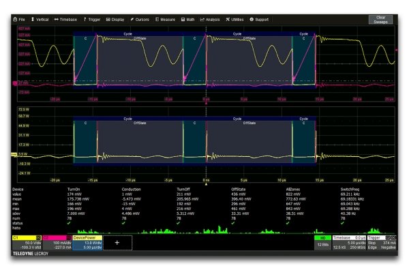Click the Device row label in measure table
Viewport: 409px width, 266px height.
pos(18,189)
